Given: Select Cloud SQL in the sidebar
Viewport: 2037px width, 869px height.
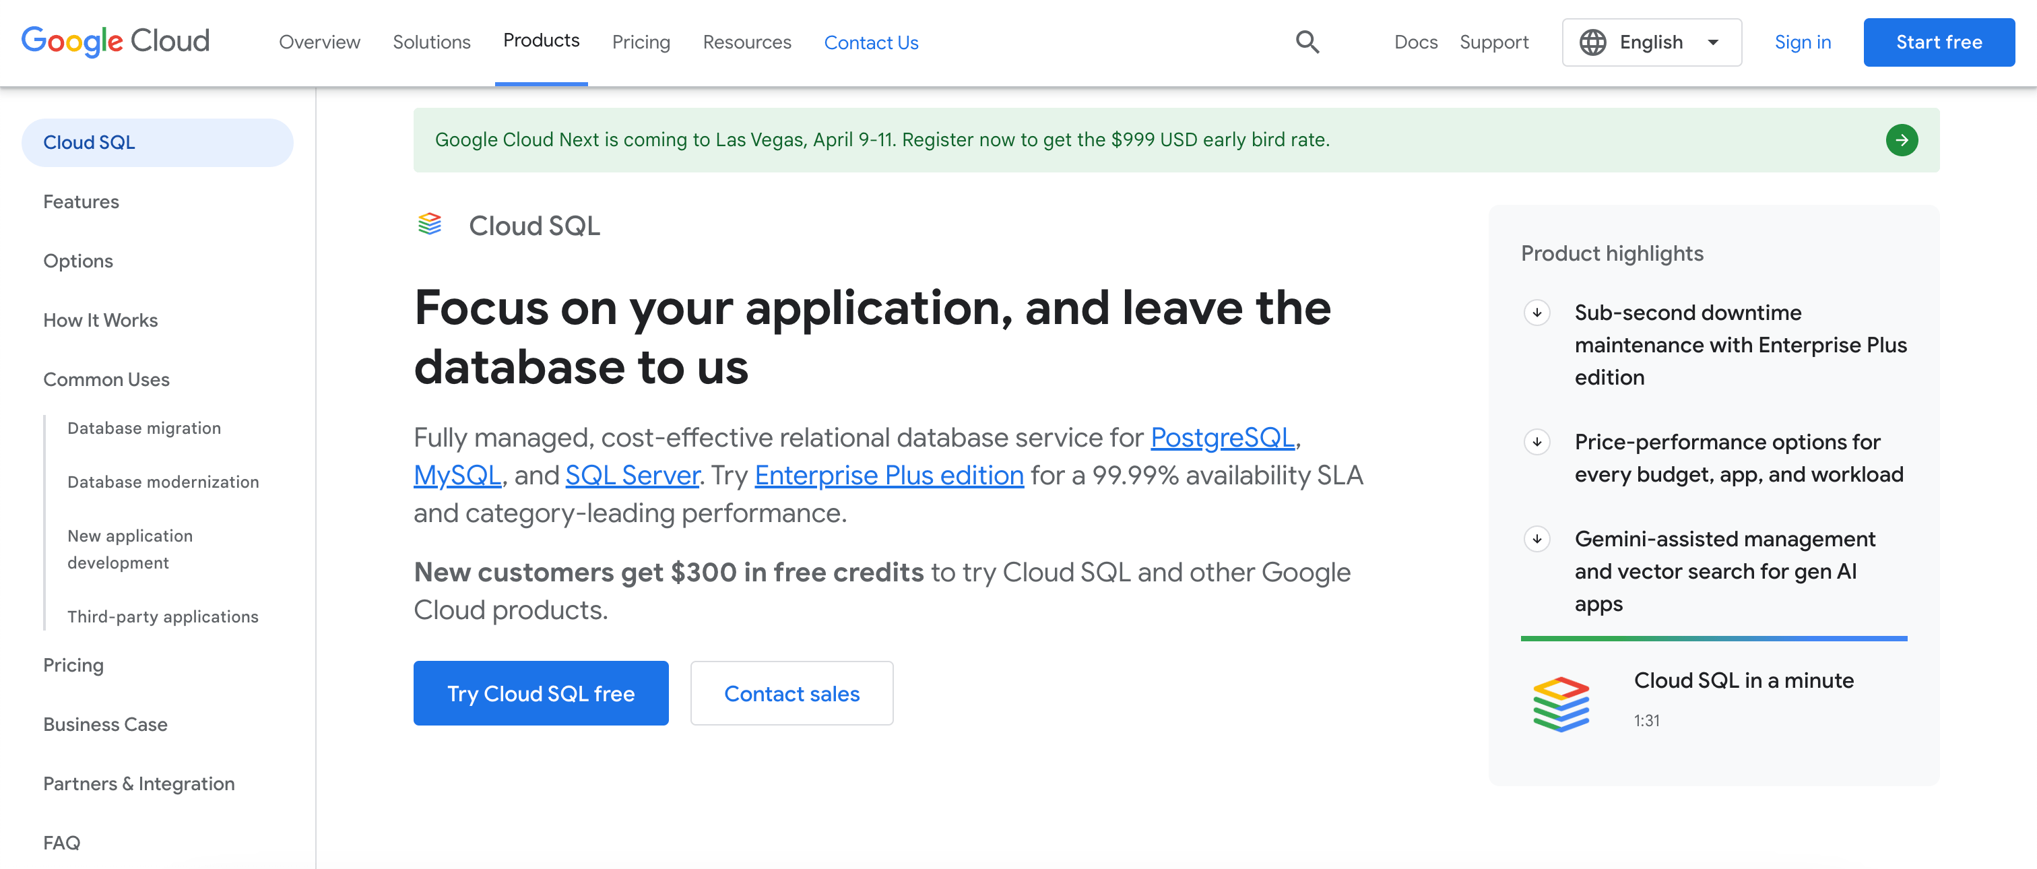Looking at the screenshot, I should click(x=158, y=142).
